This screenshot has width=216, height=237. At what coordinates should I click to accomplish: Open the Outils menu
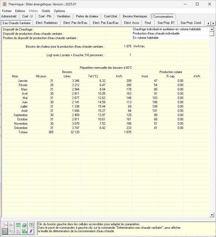click(x=46, y=11)
